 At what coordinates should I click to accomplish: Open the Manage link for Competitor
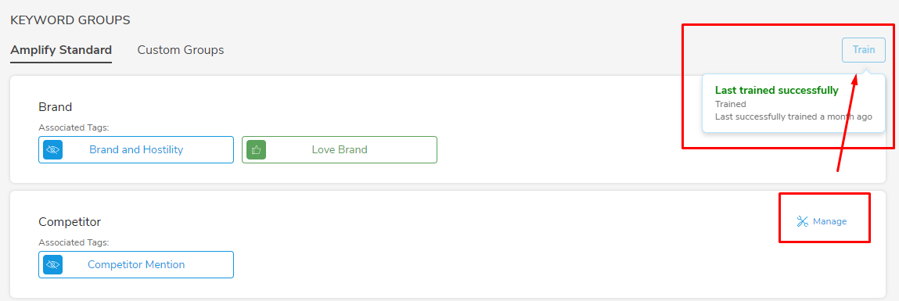point(822,221)
